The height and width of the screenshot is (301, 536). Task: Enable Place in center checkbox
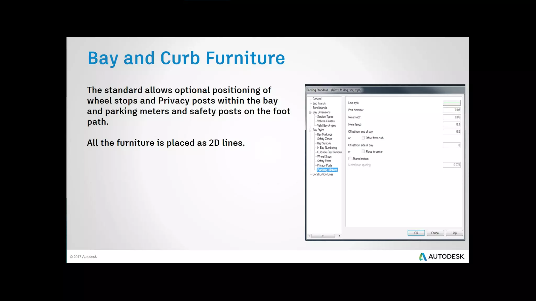(x=363, y=152)
